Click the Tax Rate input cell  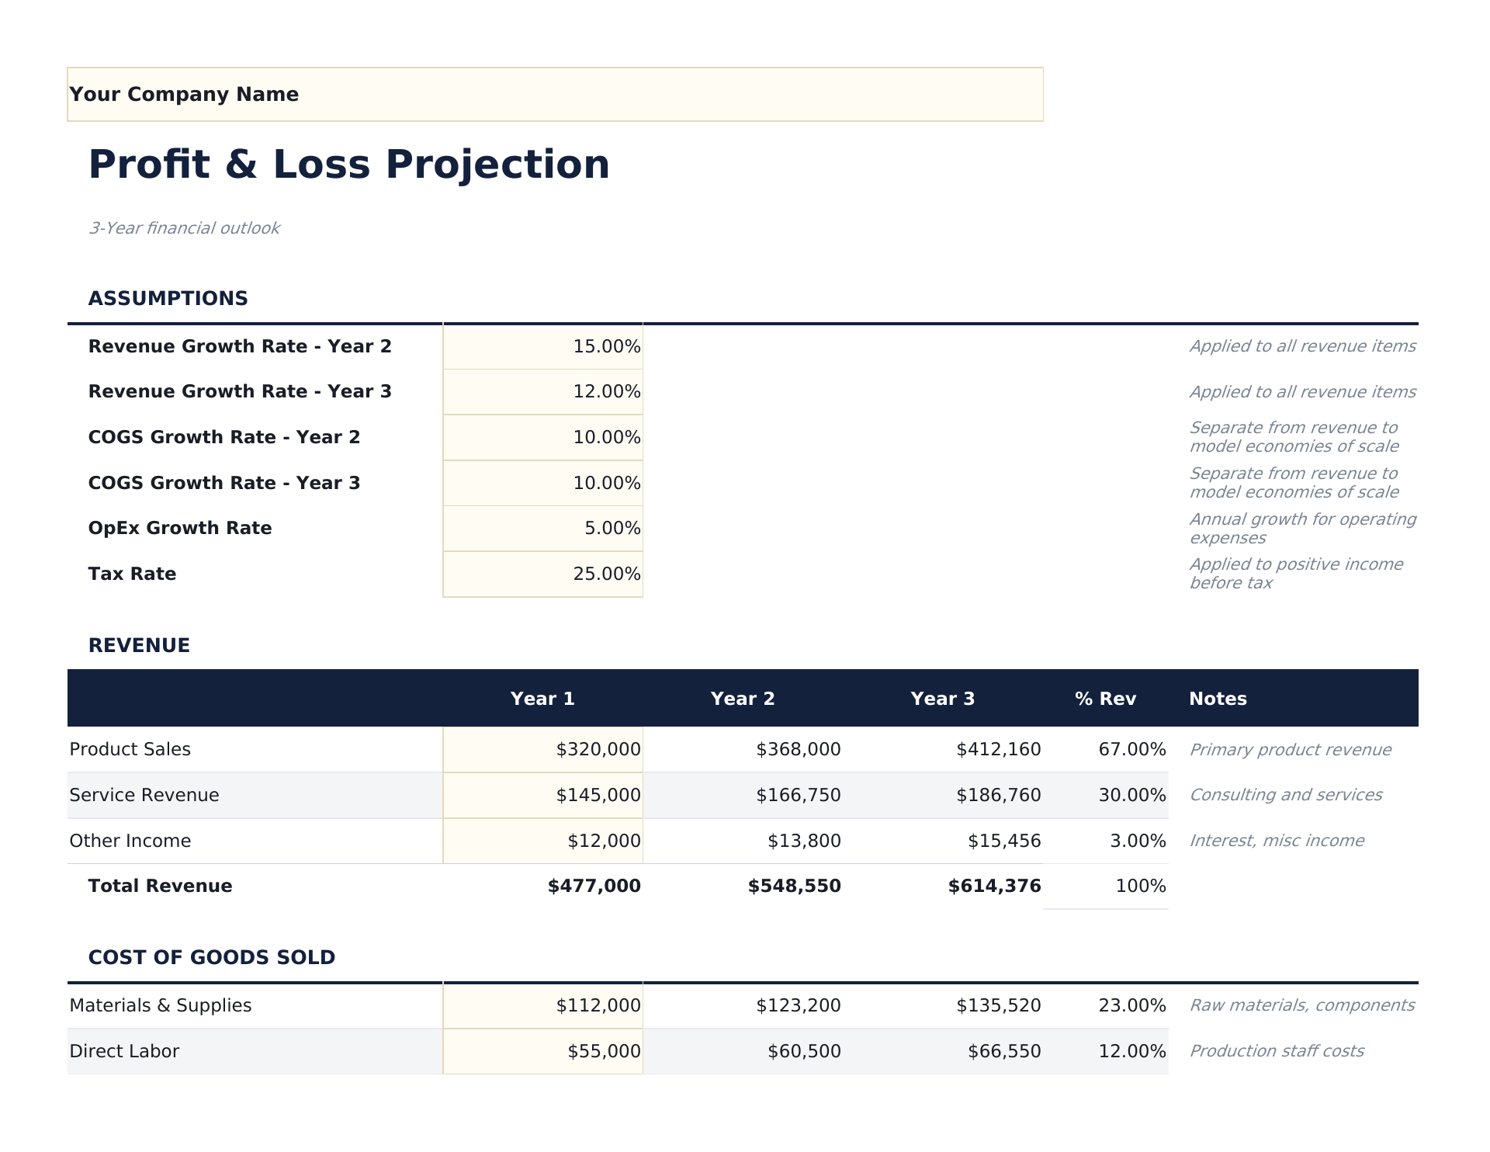(543, 574)
